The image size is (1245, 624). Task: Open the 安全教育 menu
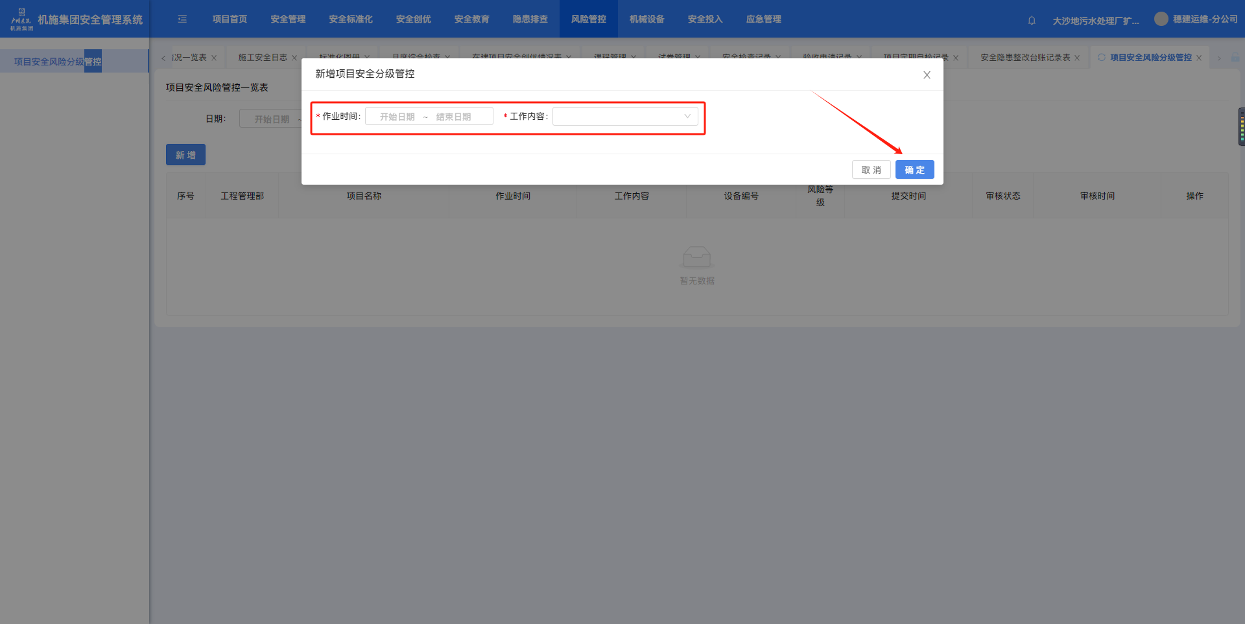coord(471,19)
